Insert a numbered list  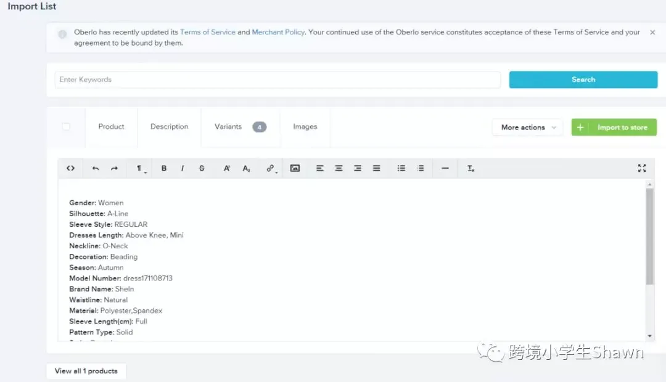pos(421,168)
